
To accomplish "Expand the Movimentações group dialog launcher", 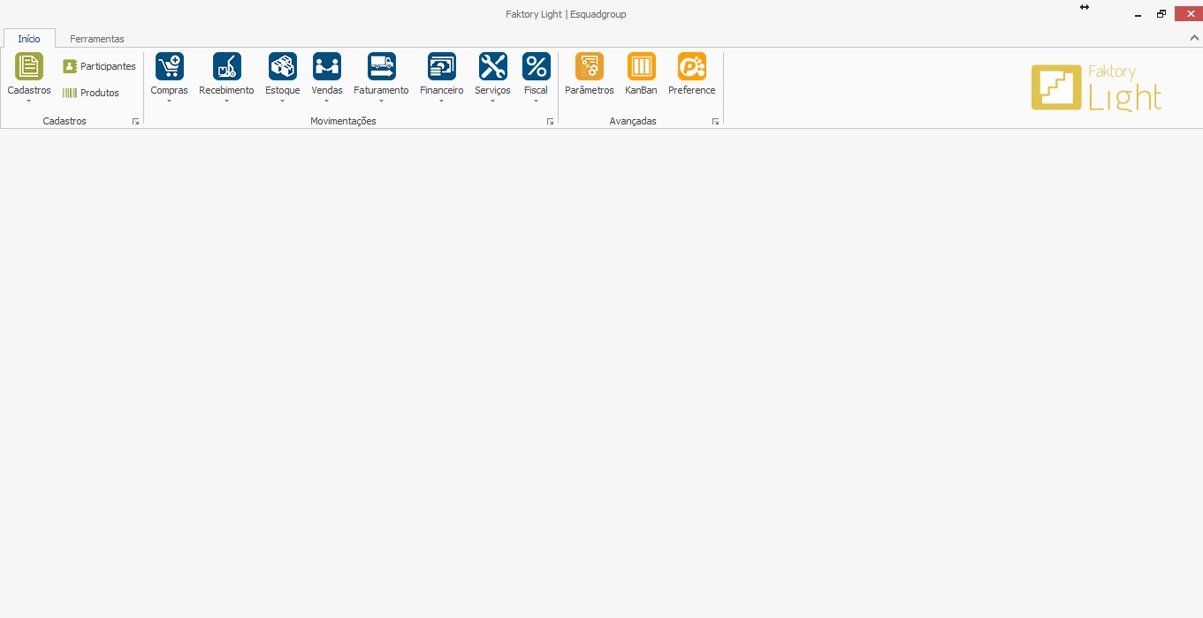I will click(x=550, y=122).
